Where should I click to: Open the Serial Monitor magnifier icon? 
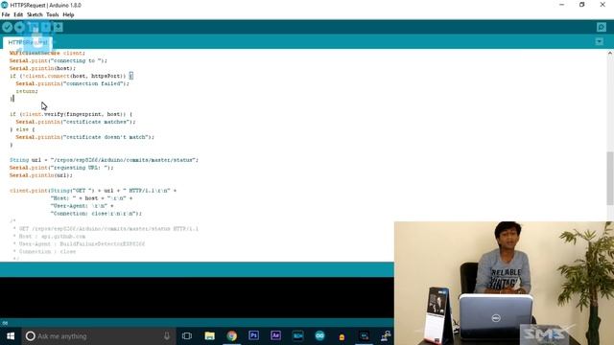coord(602,27)
